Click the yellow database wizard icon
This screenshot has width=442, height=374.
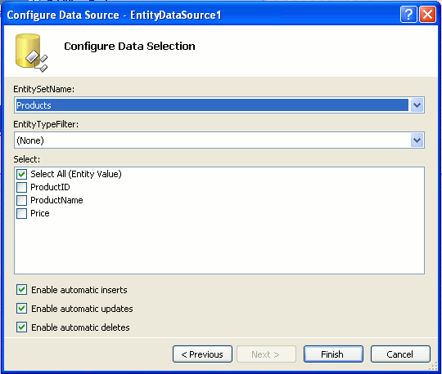pyautogui.click(x=31, y=52)
